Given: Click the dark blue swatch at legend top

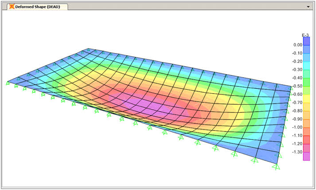Looking at the screenshot, I should (306, 41).
